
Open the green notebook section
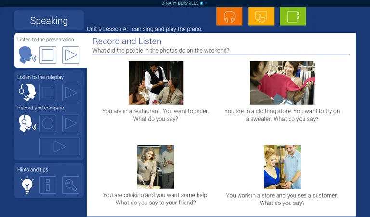tap(293, 16)
